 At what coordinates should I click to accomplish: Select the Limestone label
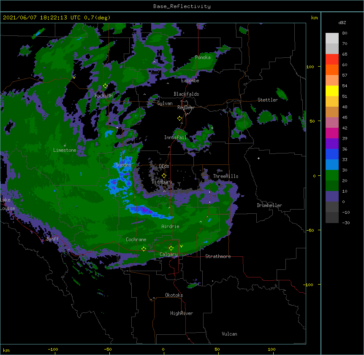tap(65, 150)
